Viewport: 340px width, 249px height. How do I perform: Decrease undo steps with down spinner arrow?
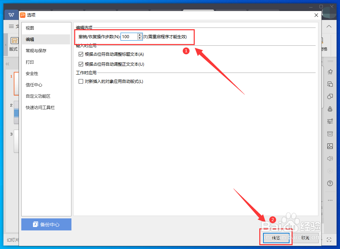tap(140, 38)
